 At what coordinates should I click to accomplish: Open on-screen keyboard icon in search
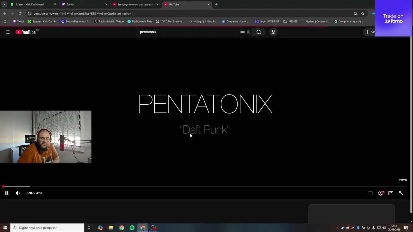tap(242, 32)
